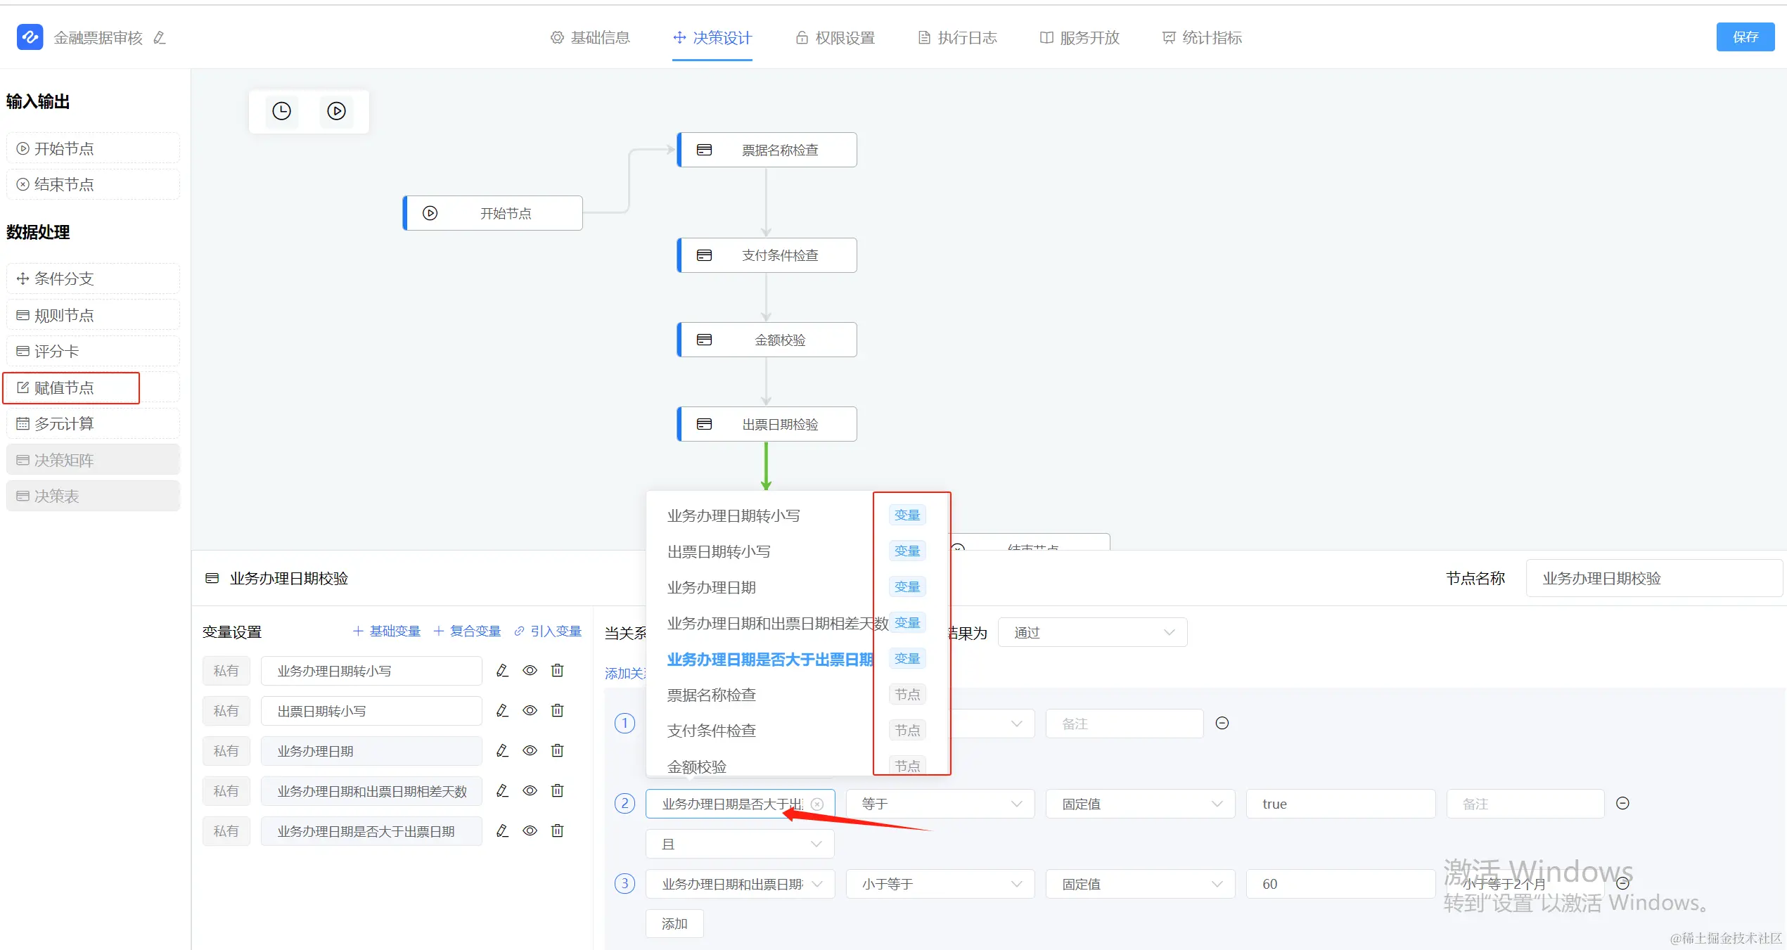
Task: Open the 通过 result dropdown
Action: [x=1092, y=633]
